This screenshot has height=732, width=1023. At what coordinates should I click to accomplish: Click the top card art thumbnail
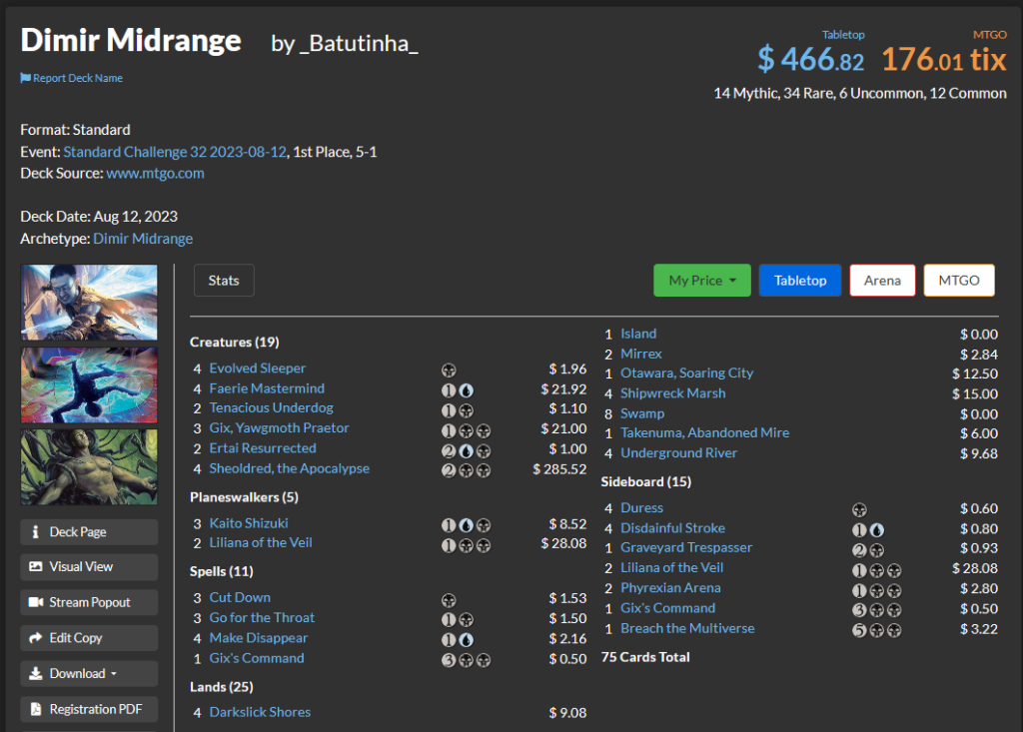[x=89, y=303]
